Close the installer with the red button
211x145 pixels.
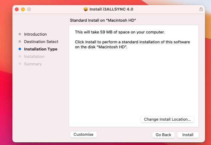[x=17, y=9]
